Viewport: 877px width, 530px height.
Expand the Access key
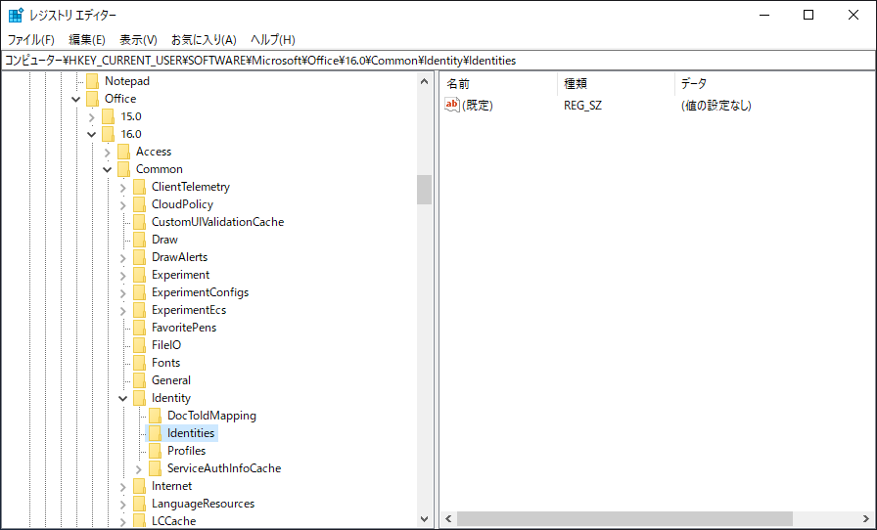point(108,153)
